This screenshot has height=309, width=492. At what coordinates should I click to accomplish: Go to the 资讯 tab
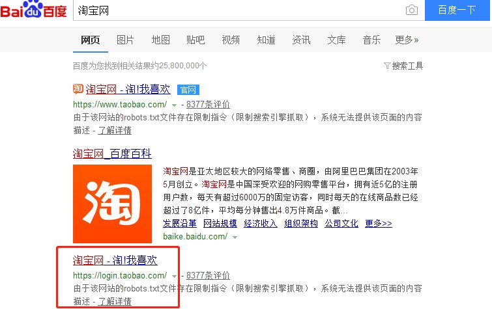coord(301,40)
